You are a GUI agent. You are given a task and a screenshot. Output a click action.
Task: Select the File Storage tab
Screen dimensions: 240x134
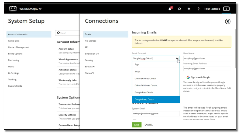tap(90, 41)
